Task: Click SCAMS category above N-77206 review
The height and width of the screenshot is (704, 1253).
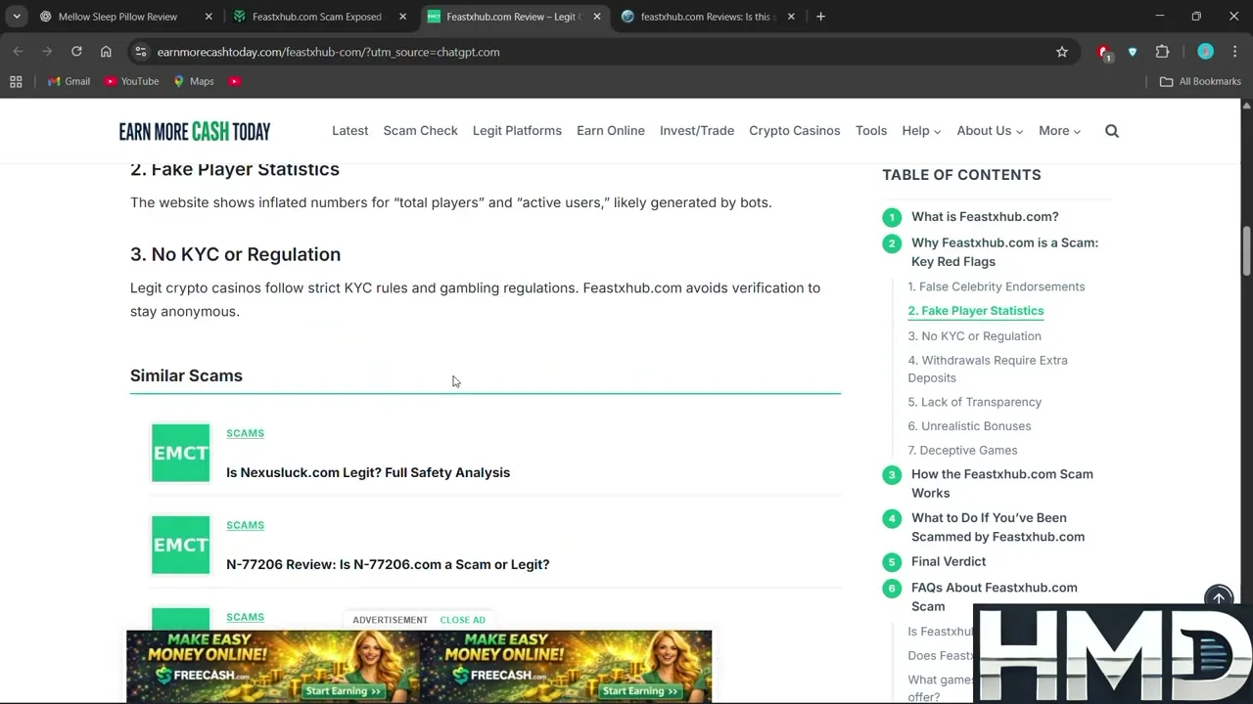Action: [245, 525]
